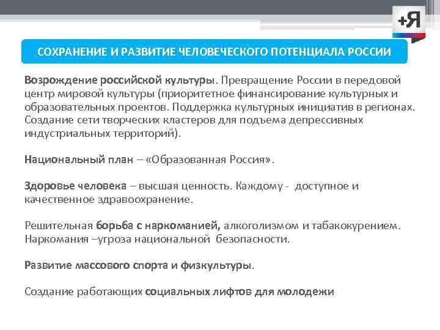Click the words 'индустриальных территорий'
The height and width of the screenshot is (330, 440).
click(100, 133)
